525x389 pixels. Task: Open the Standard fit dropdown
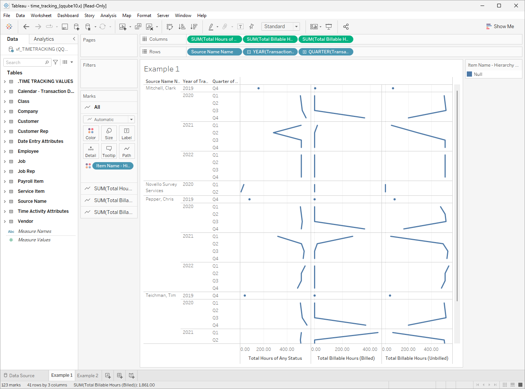point(296,26)
